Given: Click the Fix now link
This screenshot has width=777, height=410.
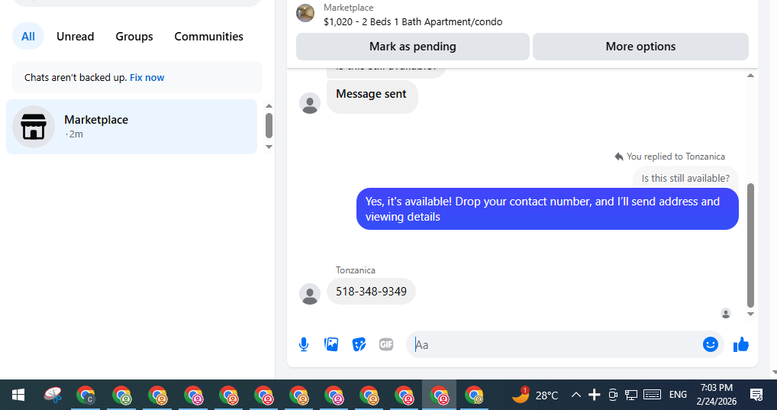Looking at the screenshot, I should pos(147,77).
